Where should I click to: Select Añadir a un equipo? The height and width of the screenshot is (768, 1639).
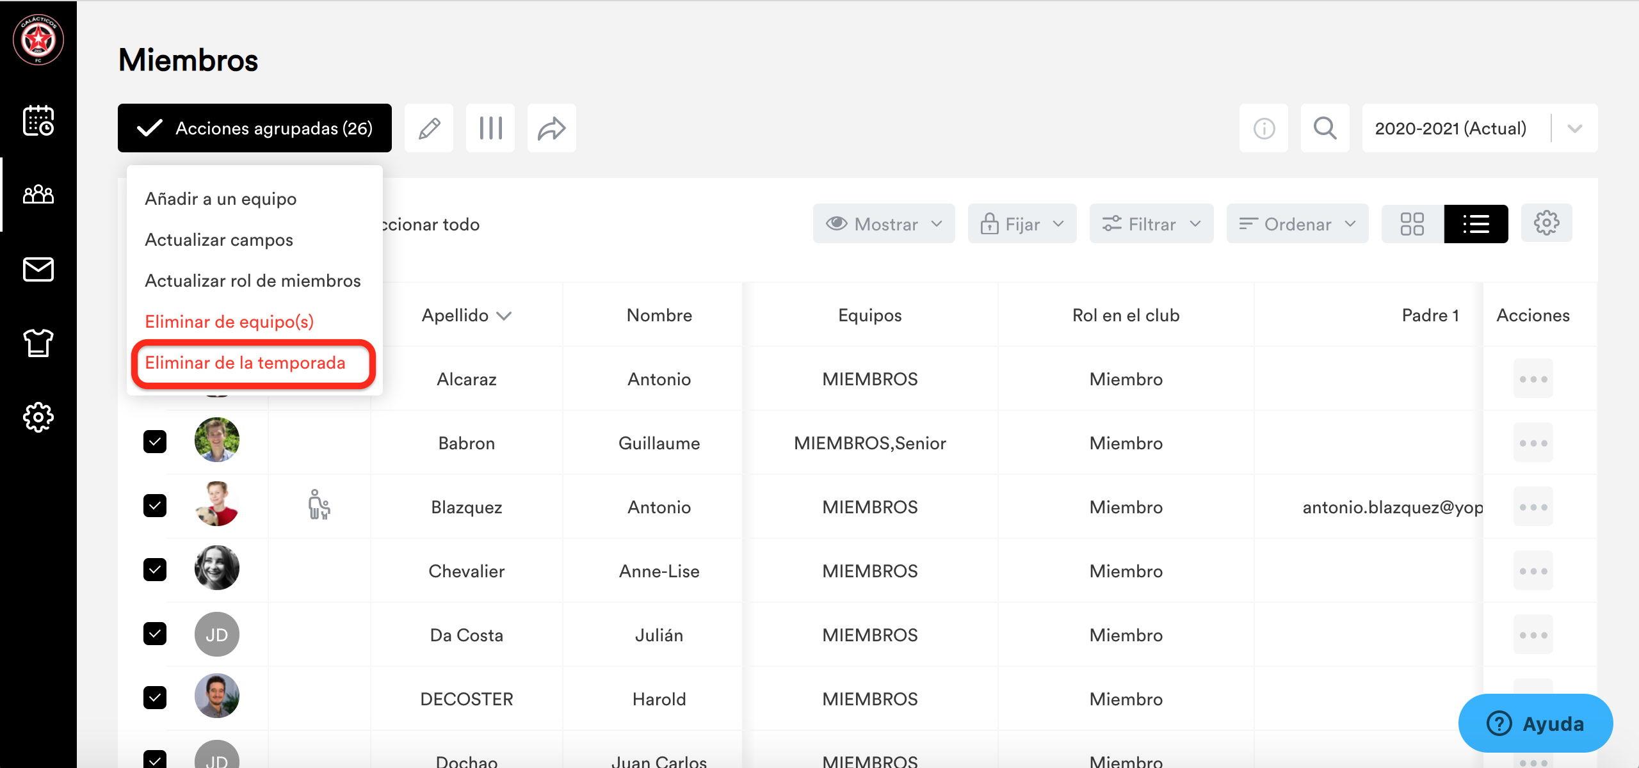click(221, 199)
